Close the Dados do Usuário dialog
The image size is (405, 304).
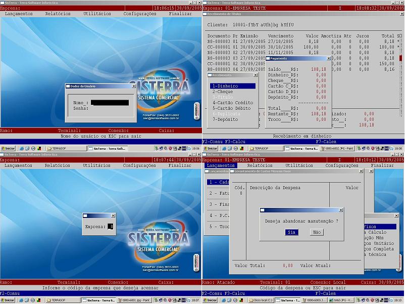point(133,86)
